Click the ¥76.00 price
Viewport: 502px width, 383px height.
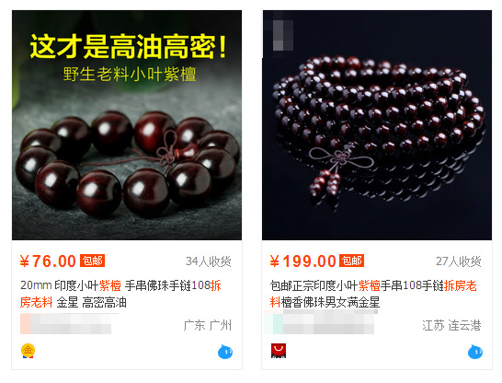(x=48, y=261)
